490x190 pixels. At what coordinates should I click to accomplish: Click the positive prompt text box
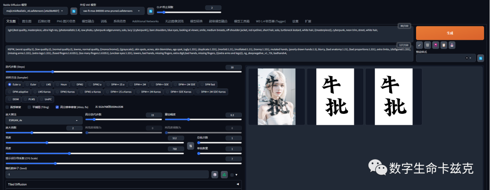tap(209, 34)
